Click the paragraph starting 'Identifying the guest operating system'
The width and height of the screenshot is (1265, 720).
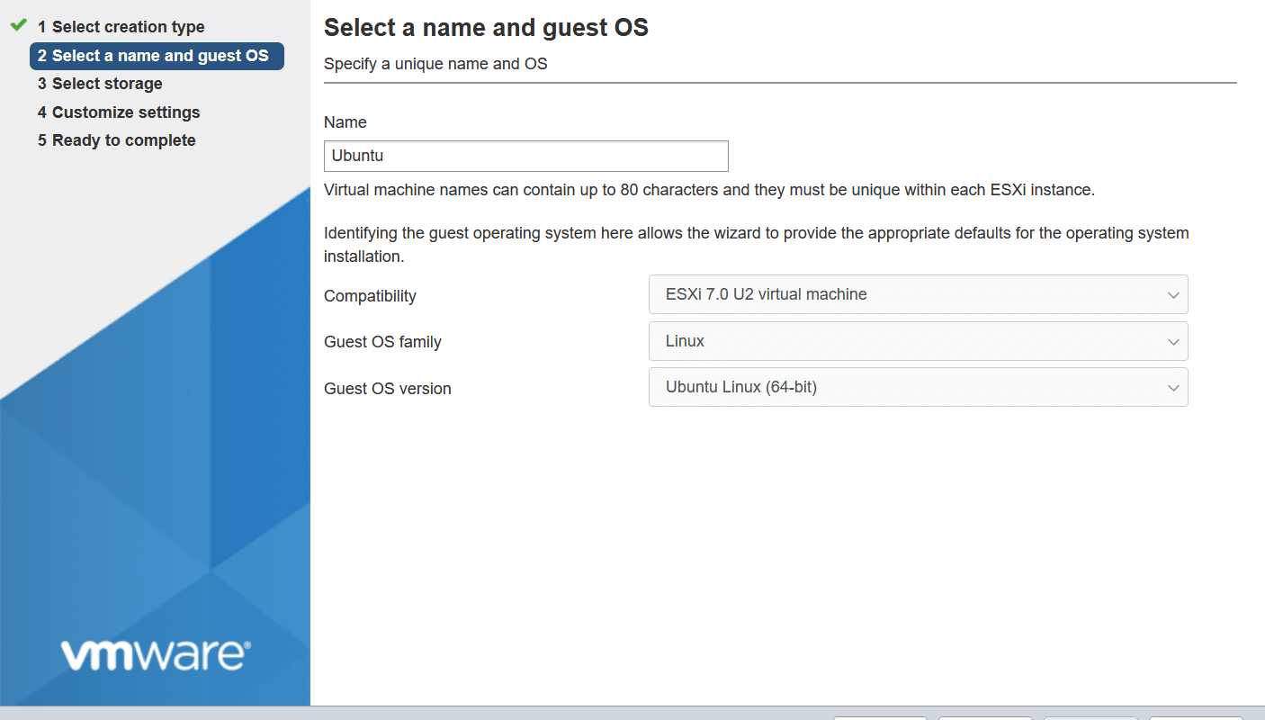click(x=757, y=245)
